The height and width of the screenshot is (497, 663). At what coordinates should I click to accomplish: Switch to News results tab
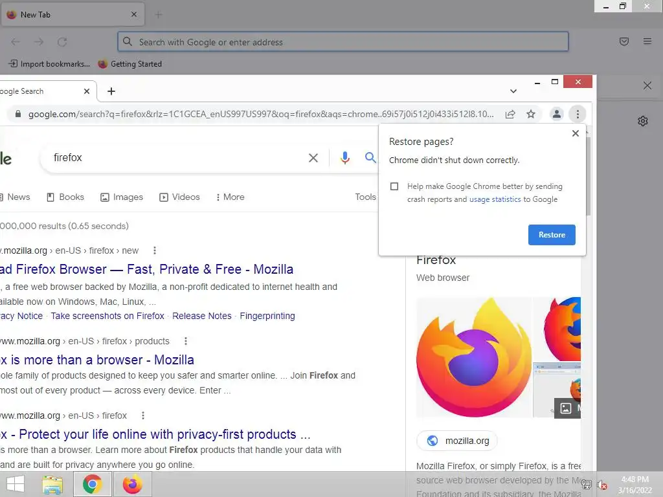(16, 197)
